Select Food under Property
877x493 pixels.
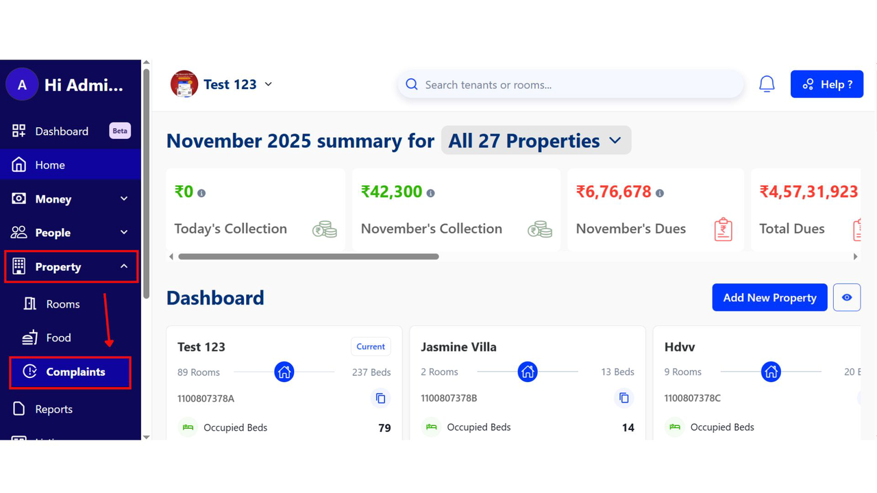pos(58,338)
